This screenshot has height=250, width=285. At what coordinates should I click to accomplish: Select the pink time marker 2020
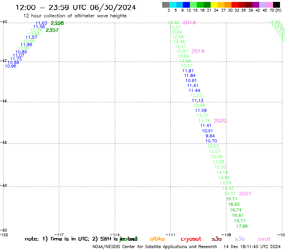coord(220,121)
